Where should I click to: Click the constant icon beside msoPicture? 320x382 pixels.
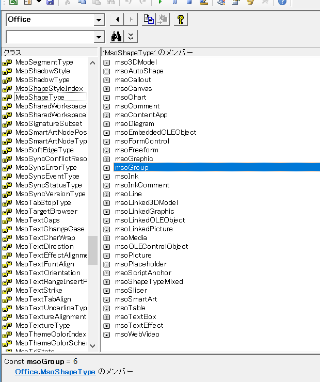pos(107,256)
